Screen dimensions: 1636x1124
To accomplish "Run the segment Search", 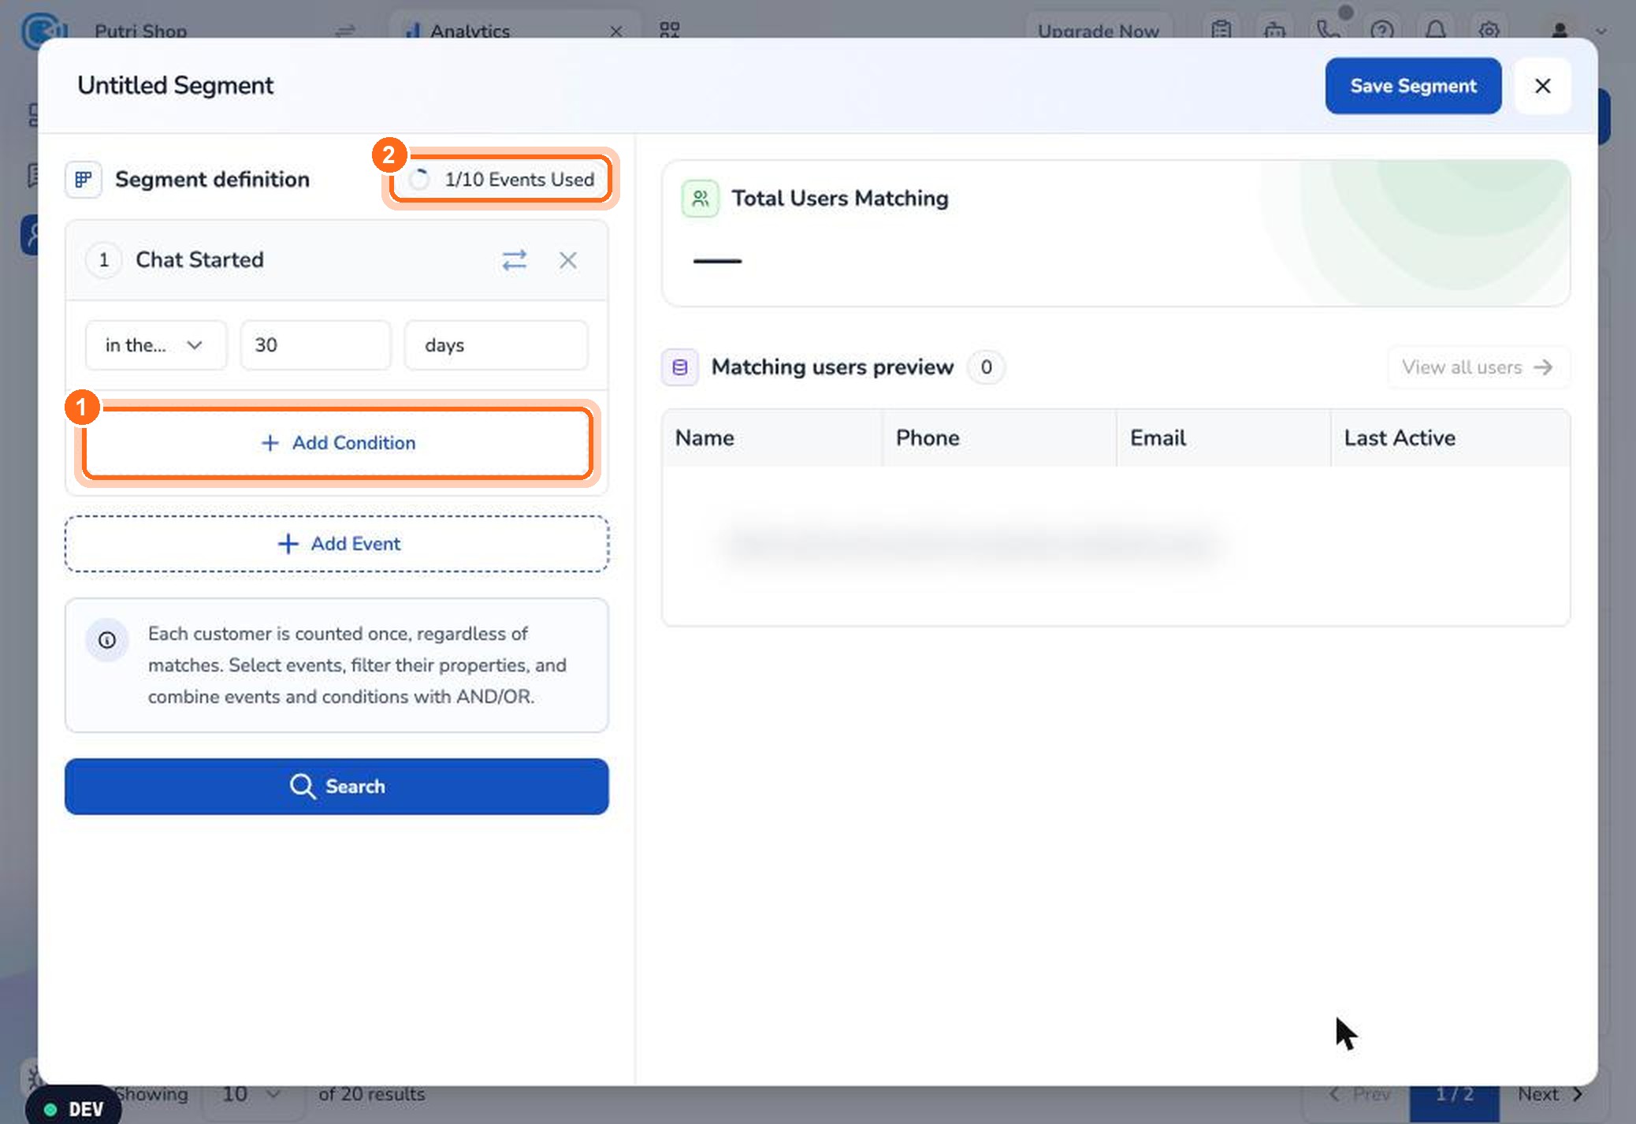I will coord(337,787).
